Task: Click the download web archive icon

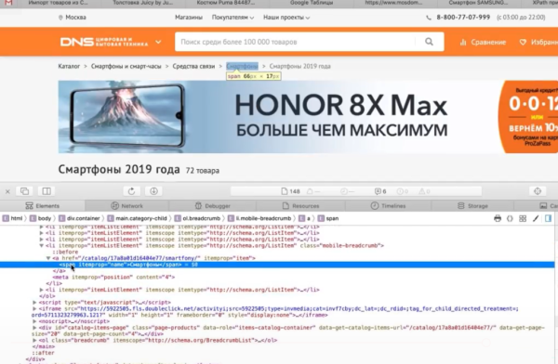Action: click(153, 191)
